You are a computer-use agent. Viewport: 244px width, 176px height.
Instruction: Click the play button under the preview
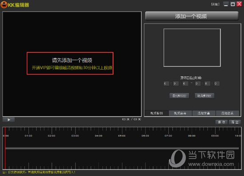point(9,120)
